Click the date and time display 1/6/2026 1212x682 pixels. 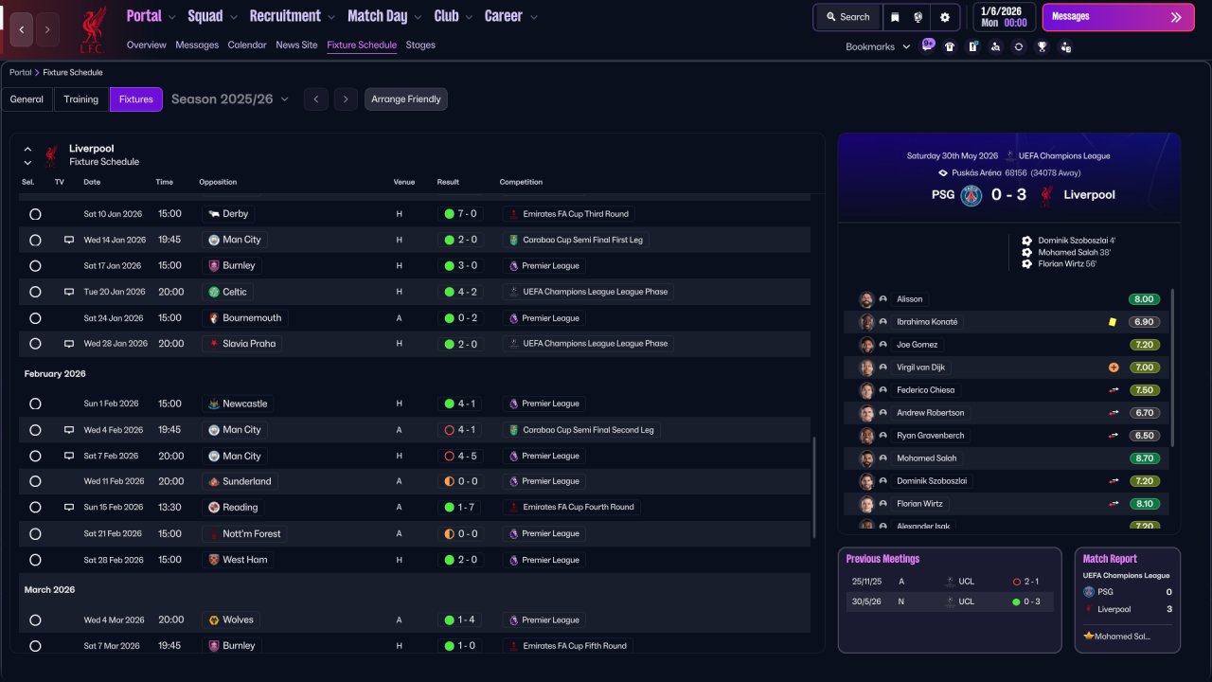[x=1004, y=17]
